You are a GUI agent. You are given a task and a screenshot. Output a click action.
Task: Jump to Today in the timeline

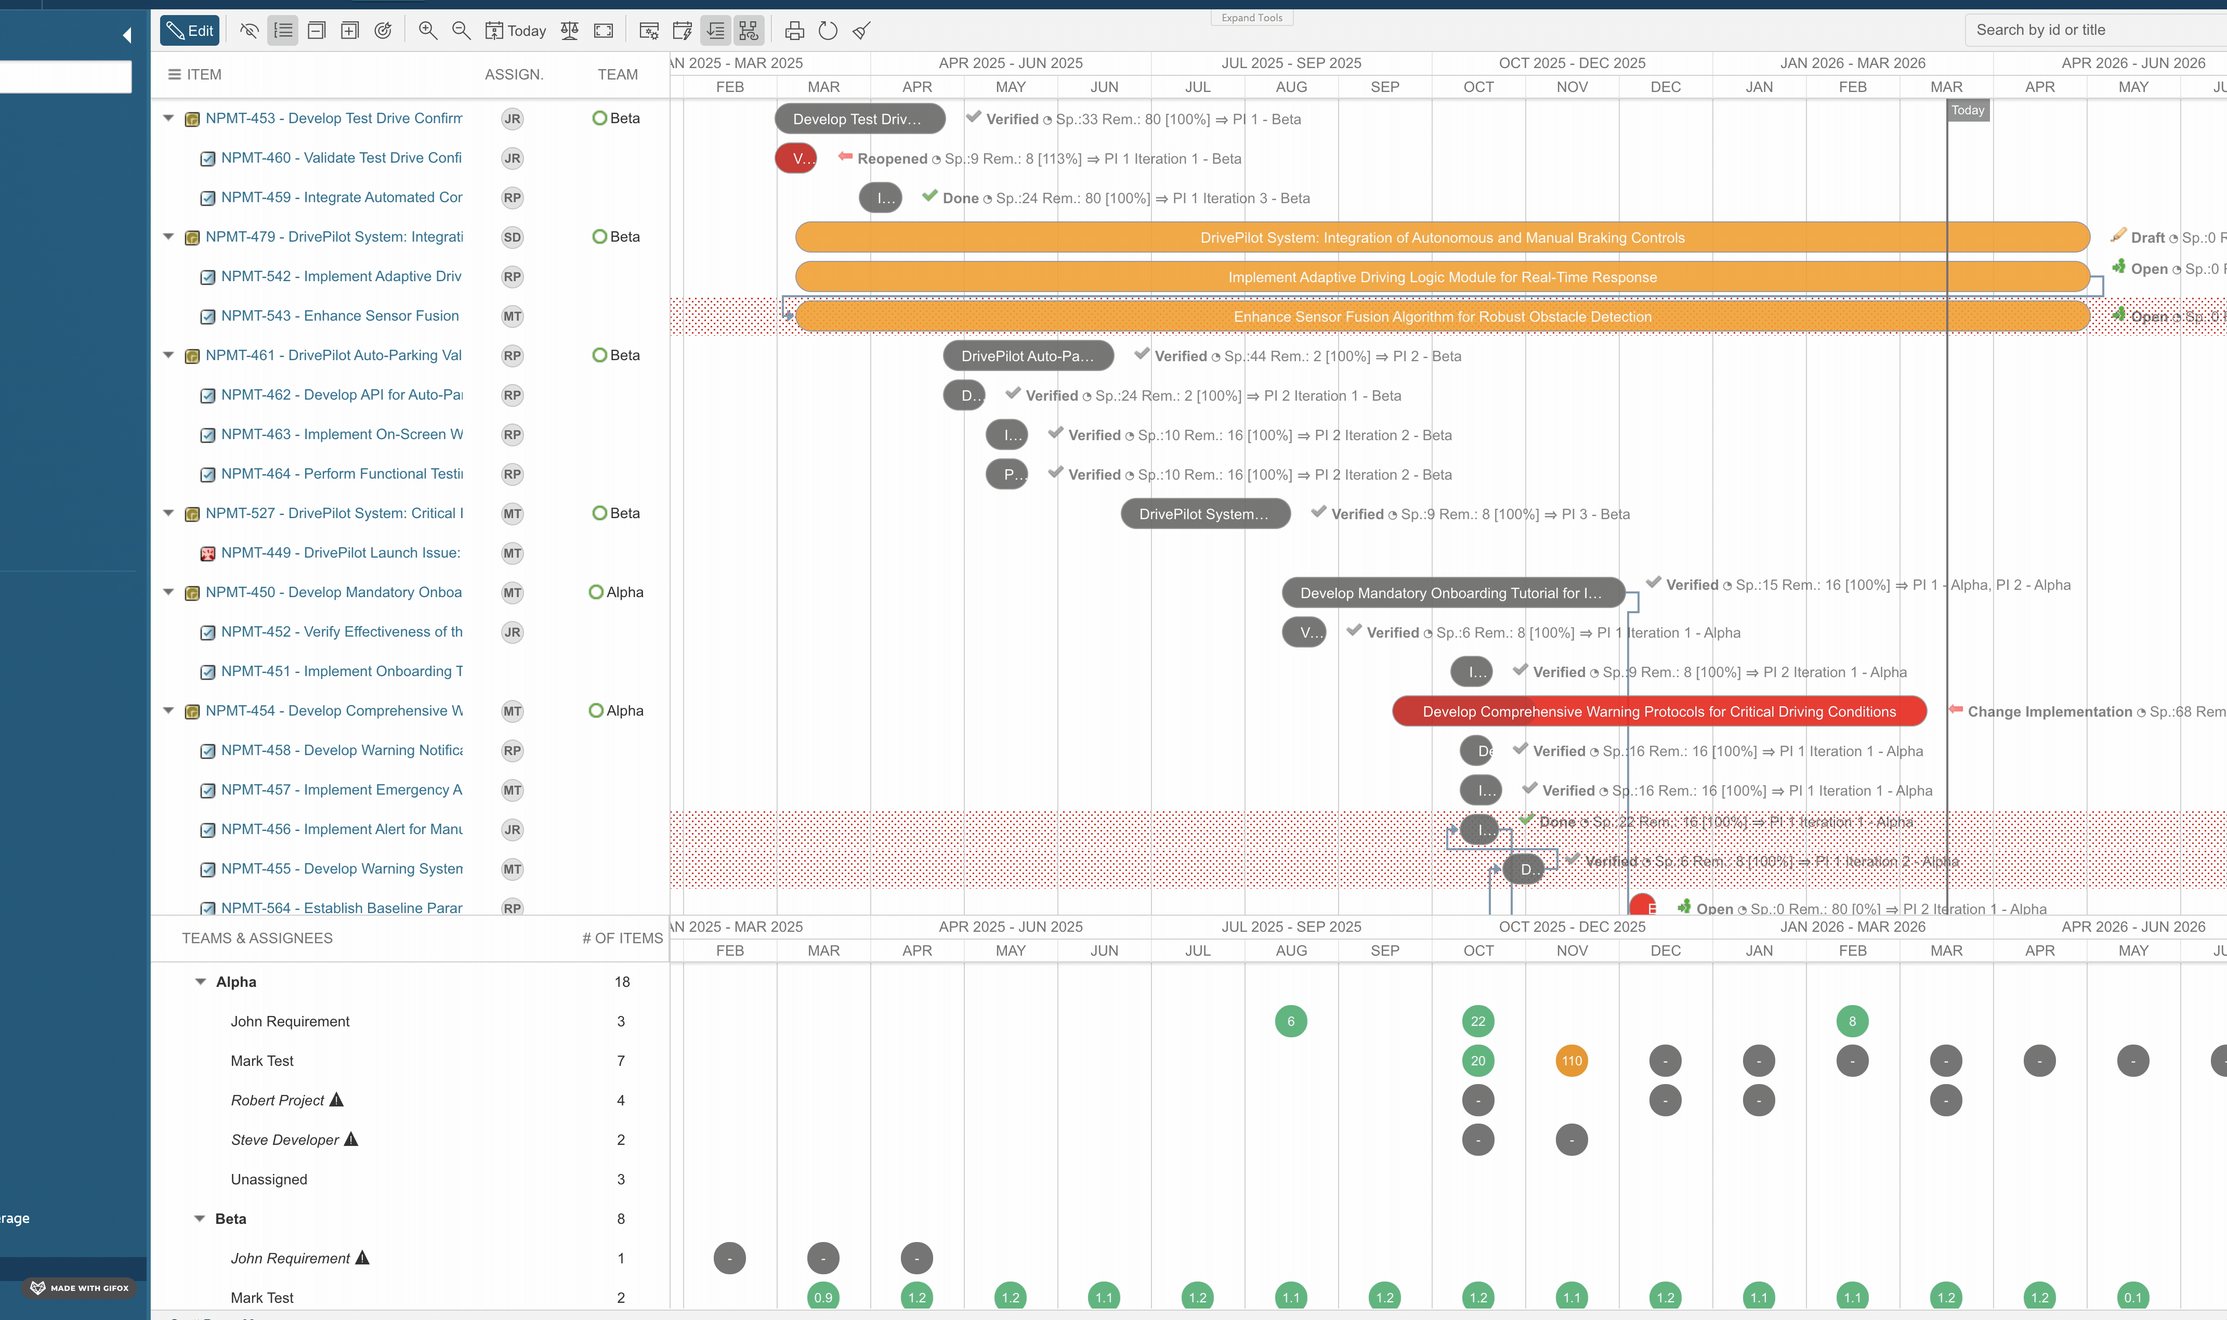(x=515, y=31)
